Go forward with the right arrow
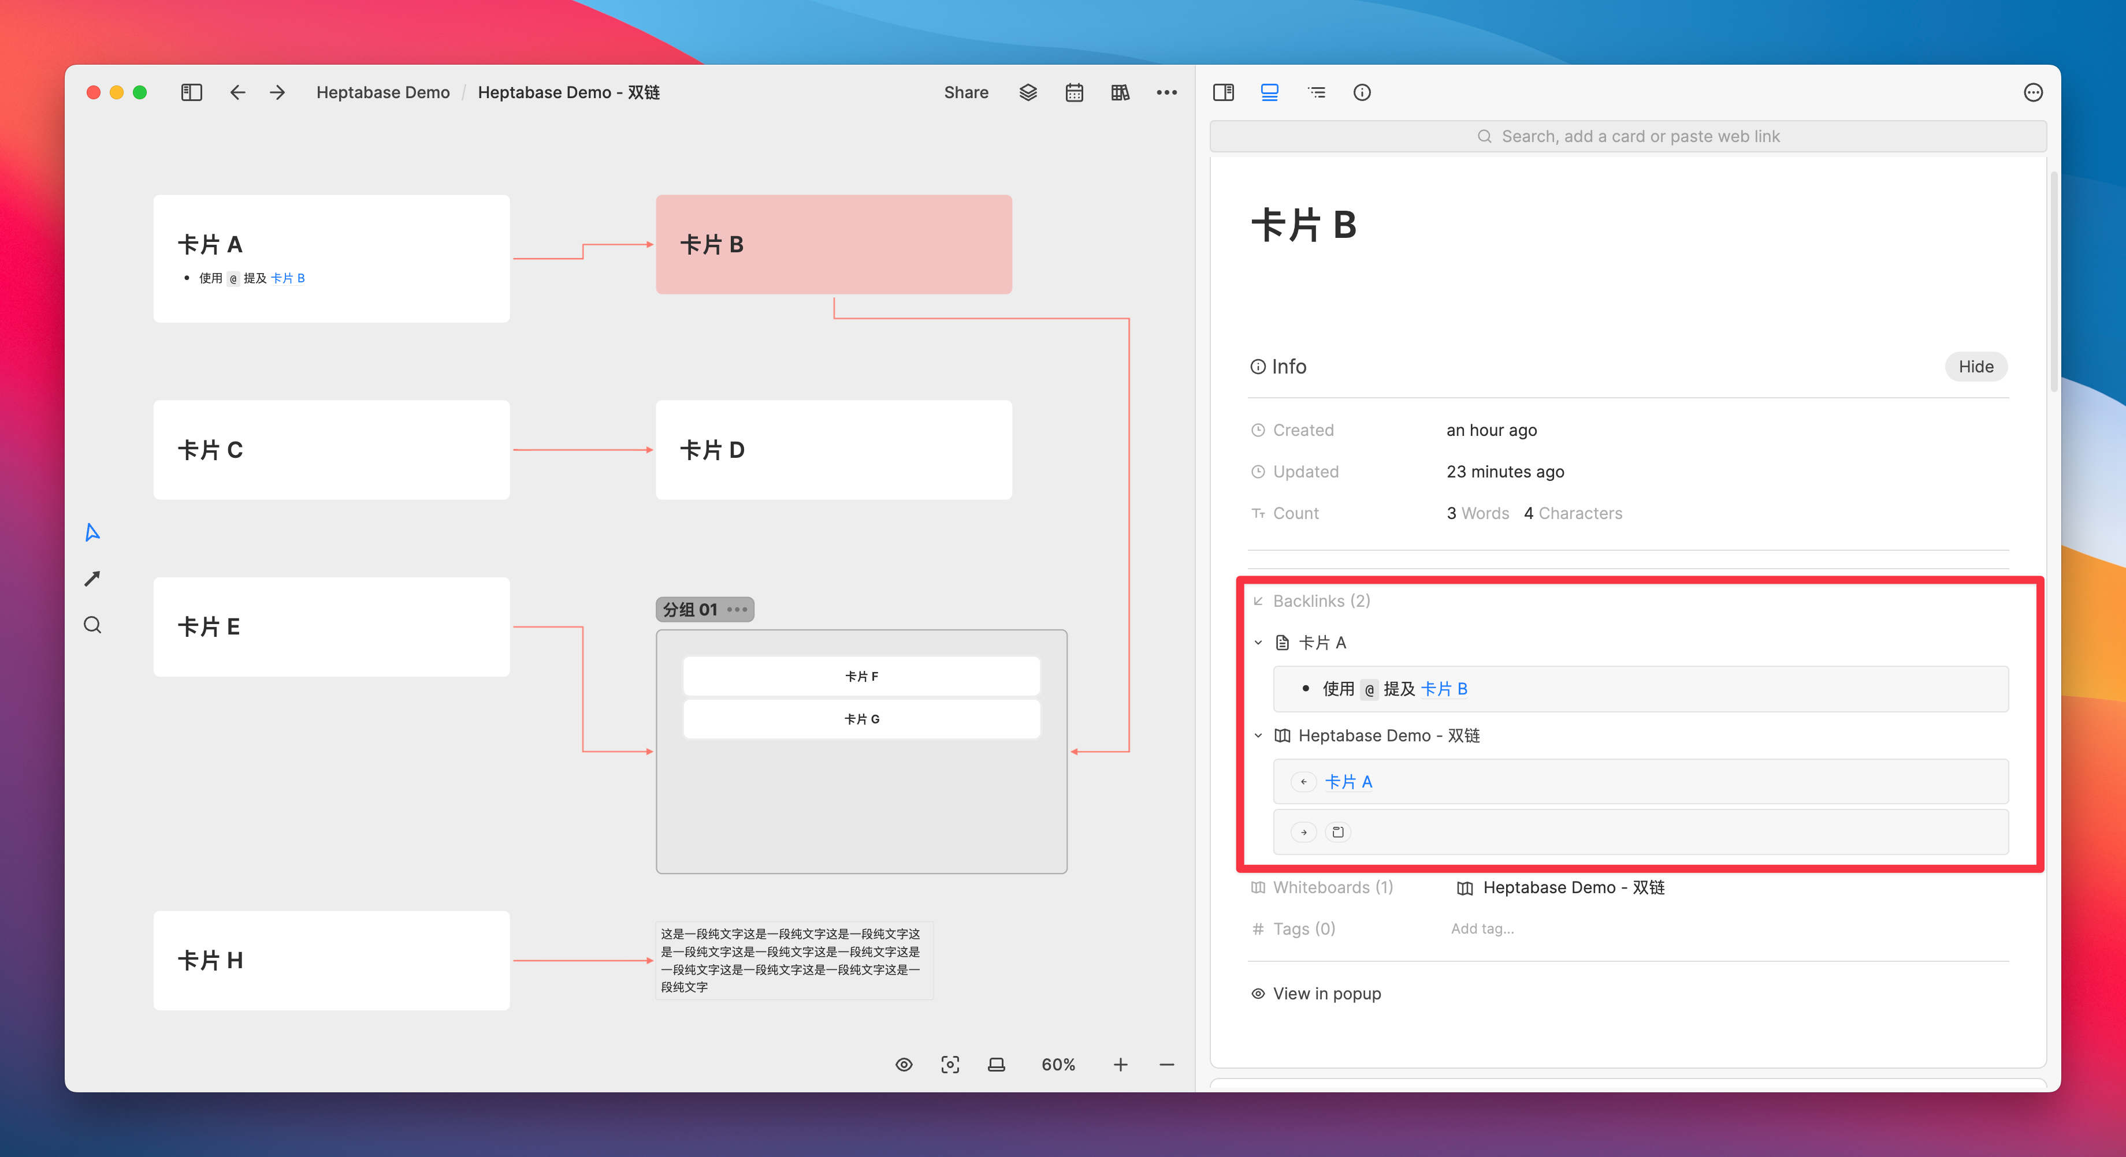The image size is (2126, 1157). (277, 92)
